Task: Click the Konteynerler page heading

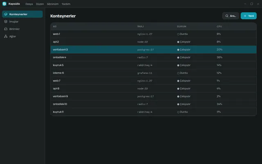Action: pyautogui.click(x=63, y=16)
